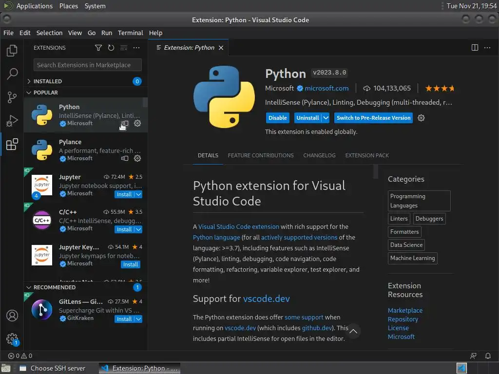Viewport: 499px width, 374px height.
Task: Open Extensions panel more actions menu
Action: pos(136,48)
